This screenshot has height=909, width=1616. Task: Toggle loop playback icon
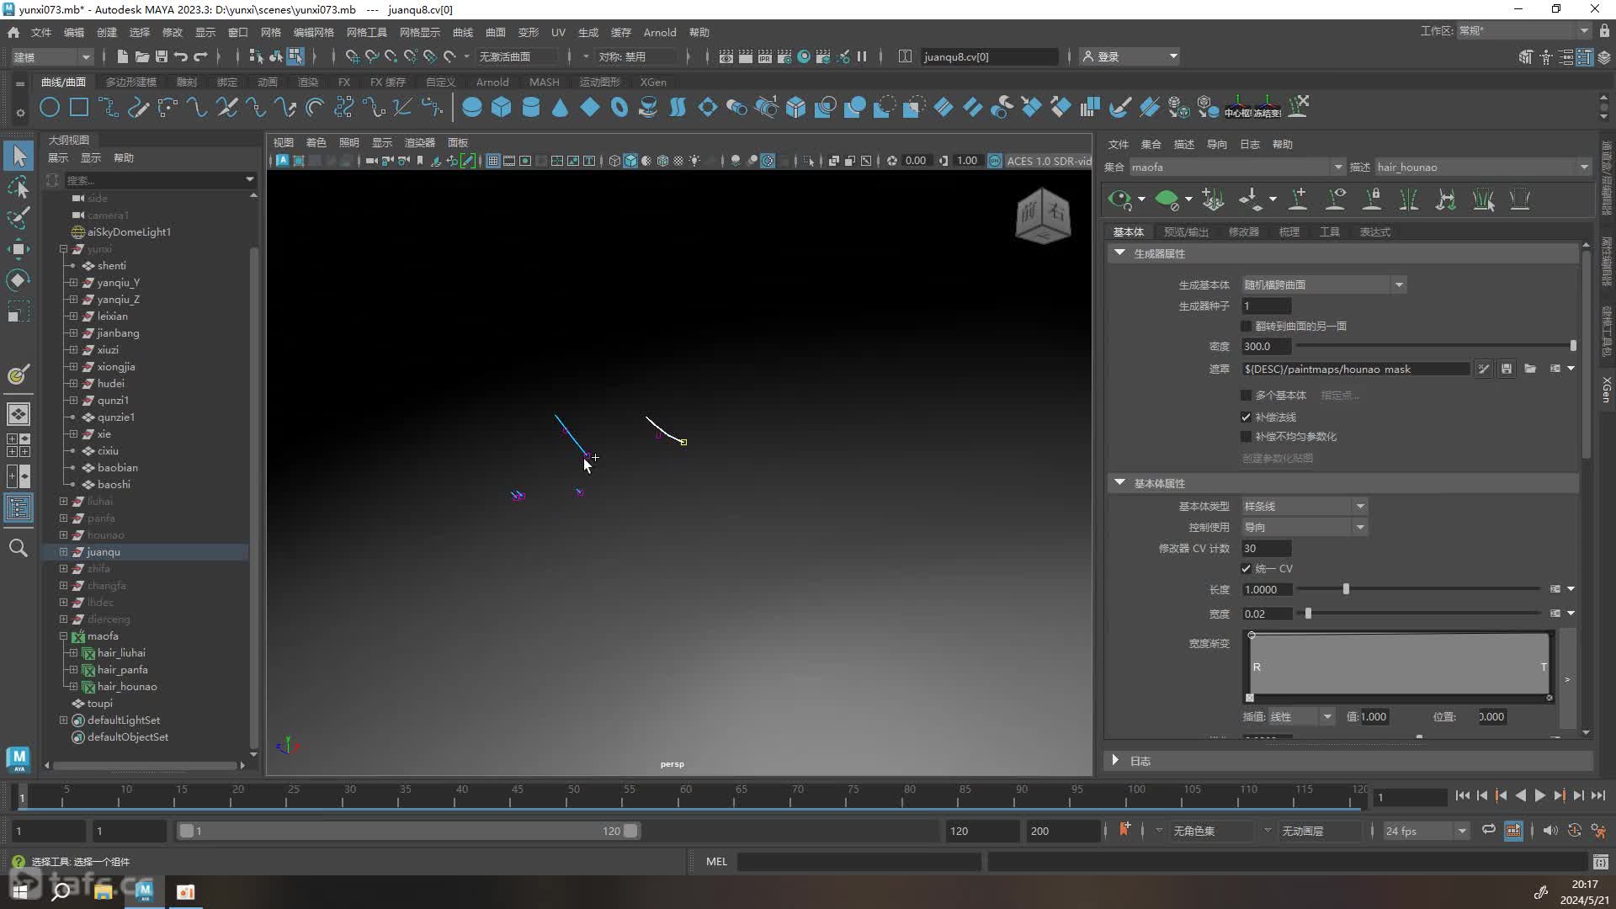[1489, 830]
